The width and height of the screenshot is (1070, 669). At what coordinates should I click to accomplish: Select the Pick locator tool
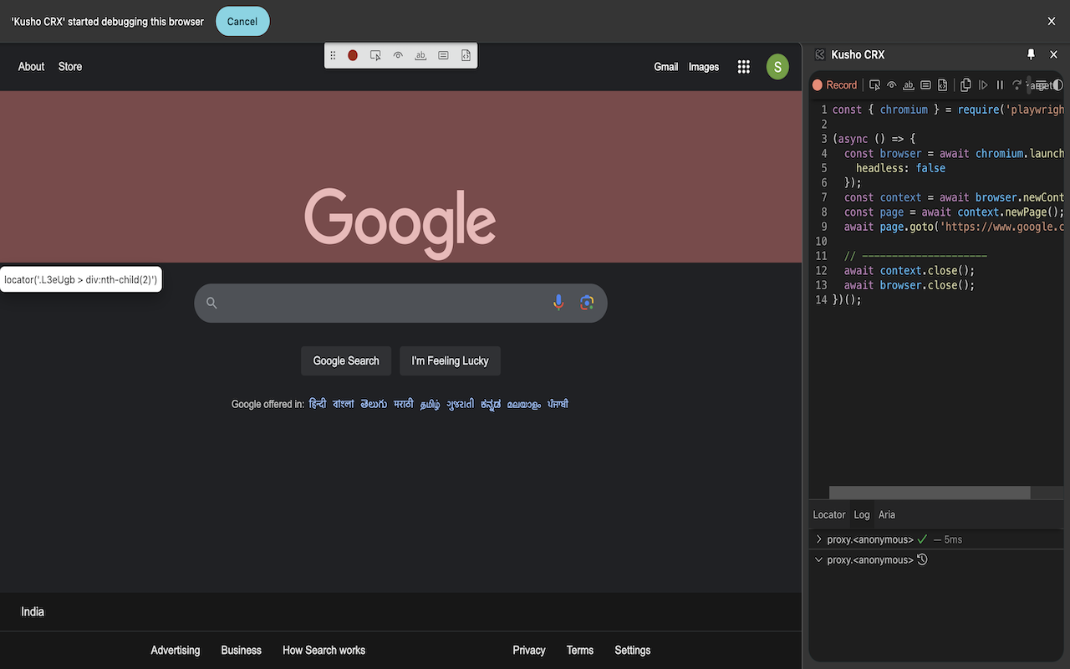[875, 84]
